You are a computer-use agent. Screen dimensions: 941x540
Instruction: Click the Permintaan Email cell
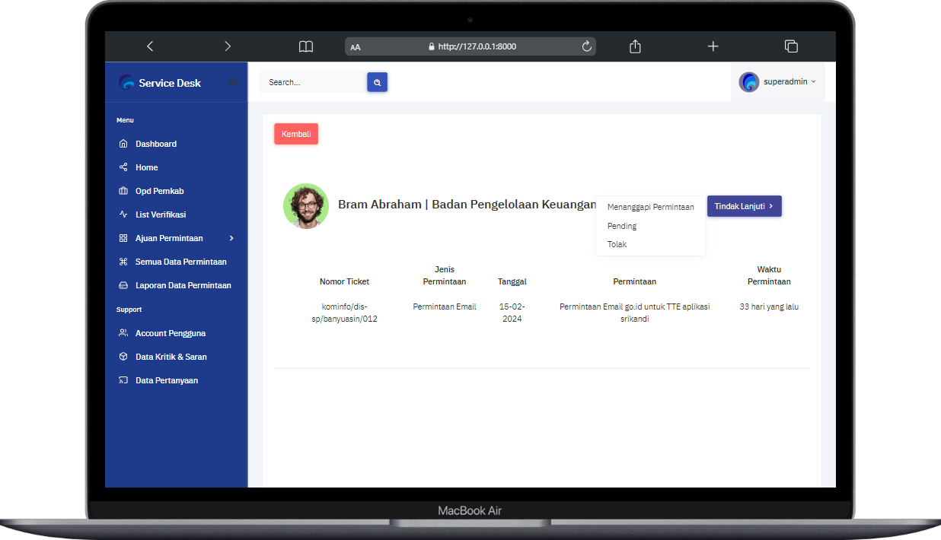click(445, 307)
